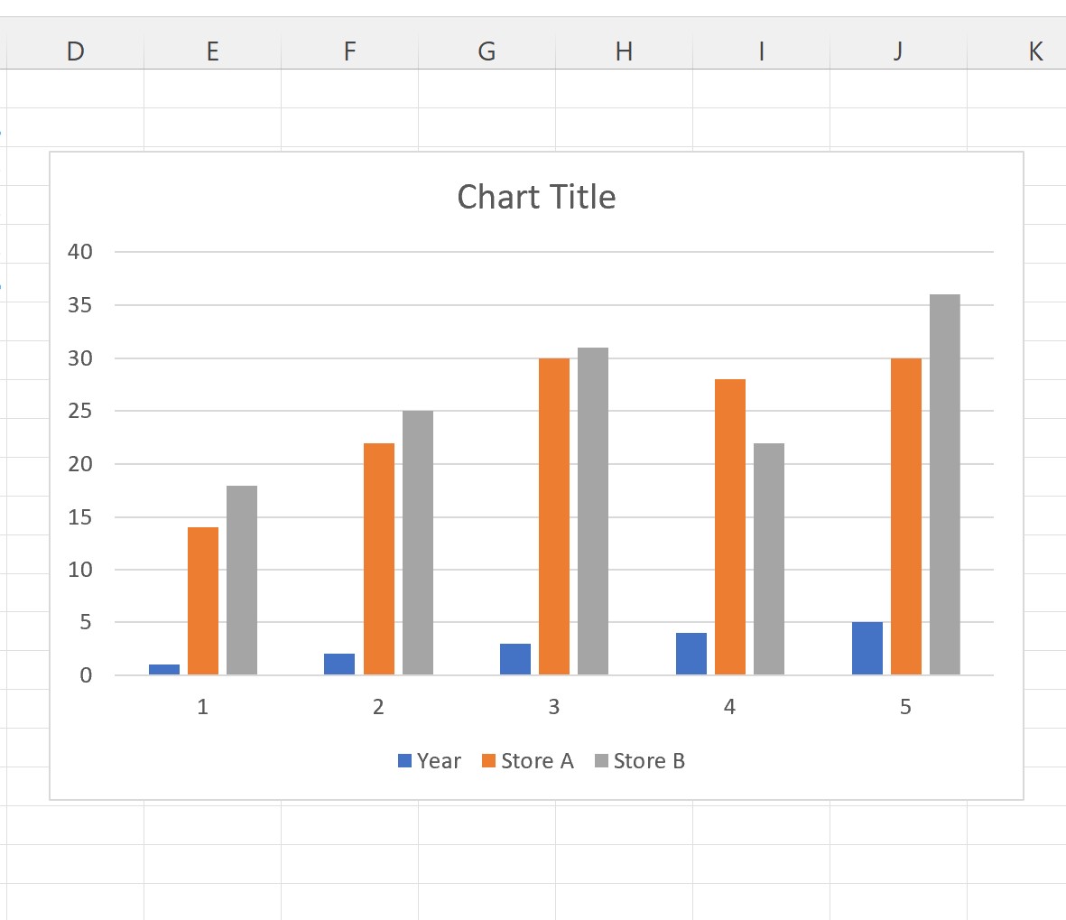
Task: Click the smallest blue bar in category 1
Action: coord(163,670)
